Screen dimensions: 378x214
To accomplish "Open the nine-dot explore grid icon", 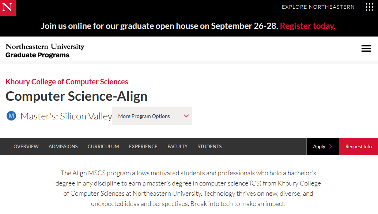I will coord(369,7).
